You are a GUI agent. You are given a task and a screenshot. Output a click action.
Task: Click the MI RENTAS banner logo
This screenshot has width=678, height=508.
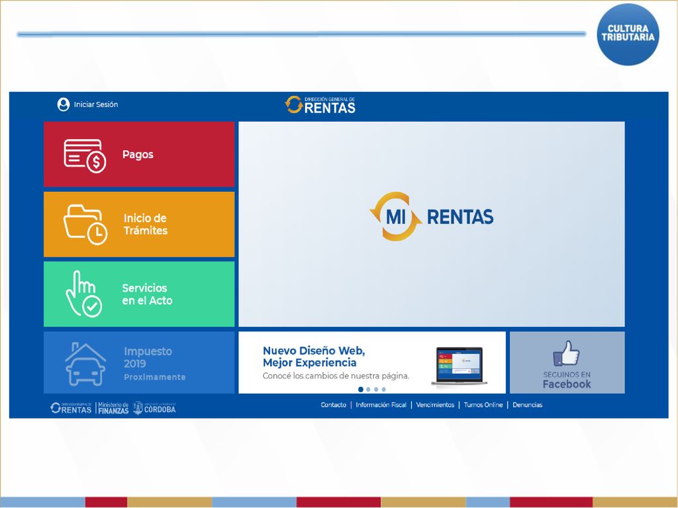[x=431, y=216]
